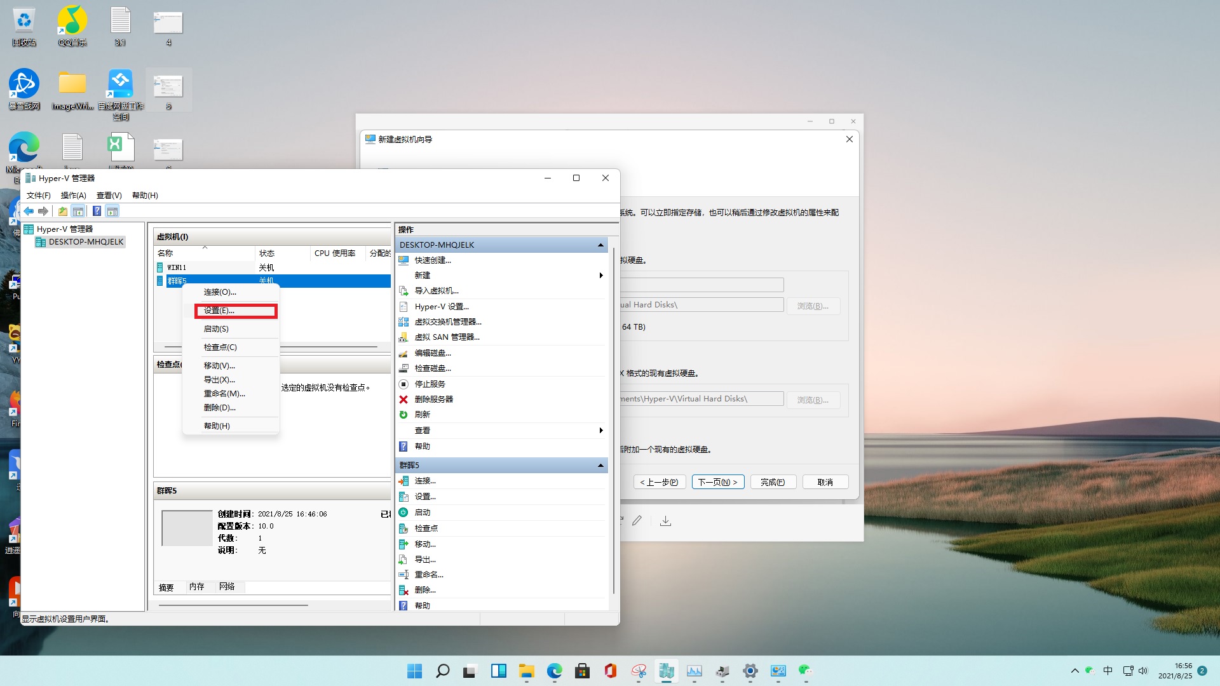Collapse the DESKTOP-MHQJELK actions section

click(x=600, y=245)
